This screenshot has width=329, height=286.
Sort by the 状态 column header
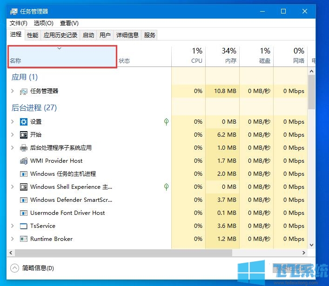[x=144, y=57]
